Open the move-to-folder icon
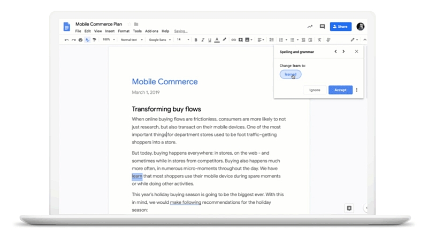Image resolution: width=428 pixels, height=240 pixels. click(136, 24)
